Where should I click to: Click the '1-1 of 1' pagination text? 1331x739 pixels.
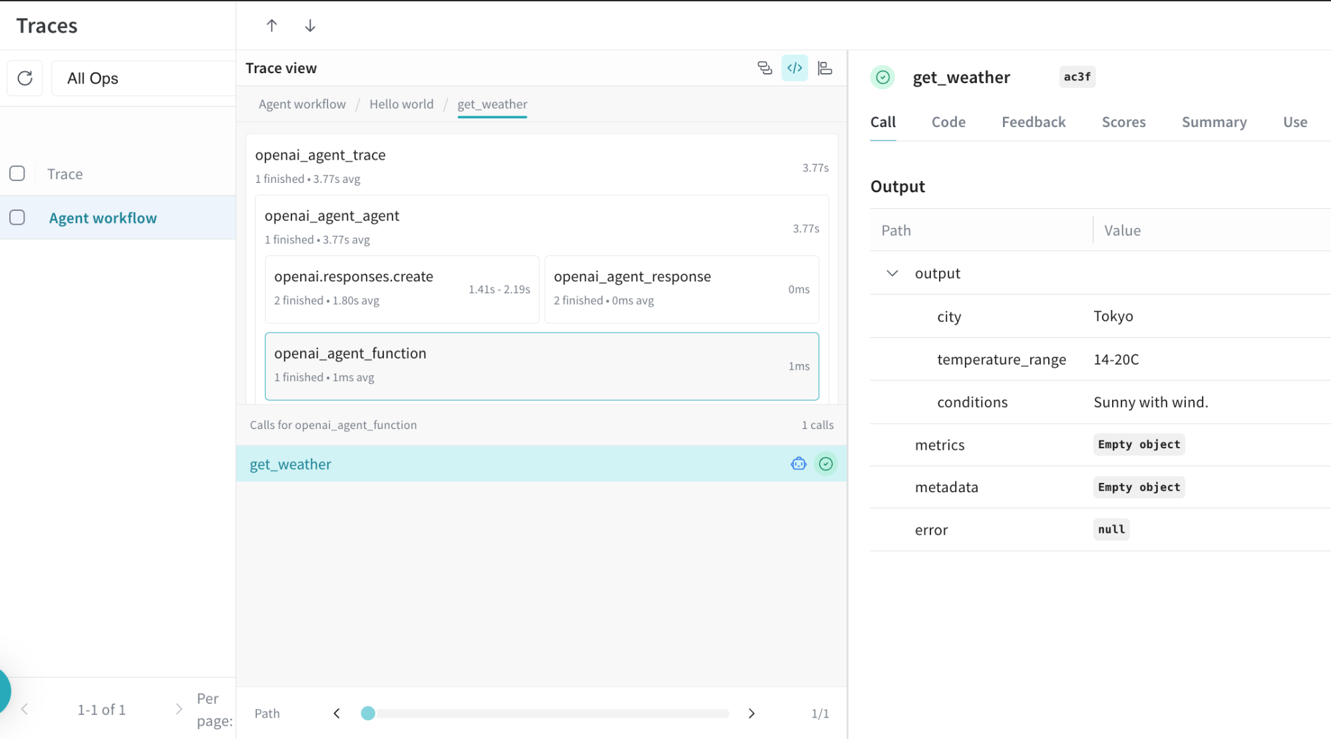point(101,710)
